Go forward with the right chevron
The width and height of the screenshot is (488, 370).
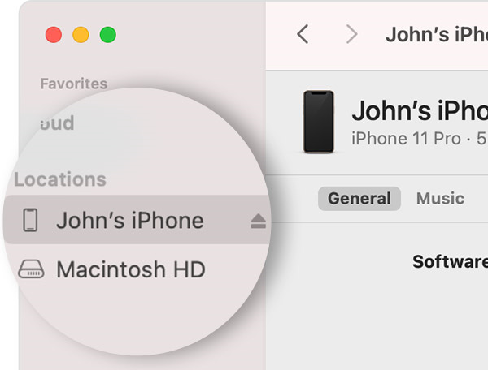point(352,34)
